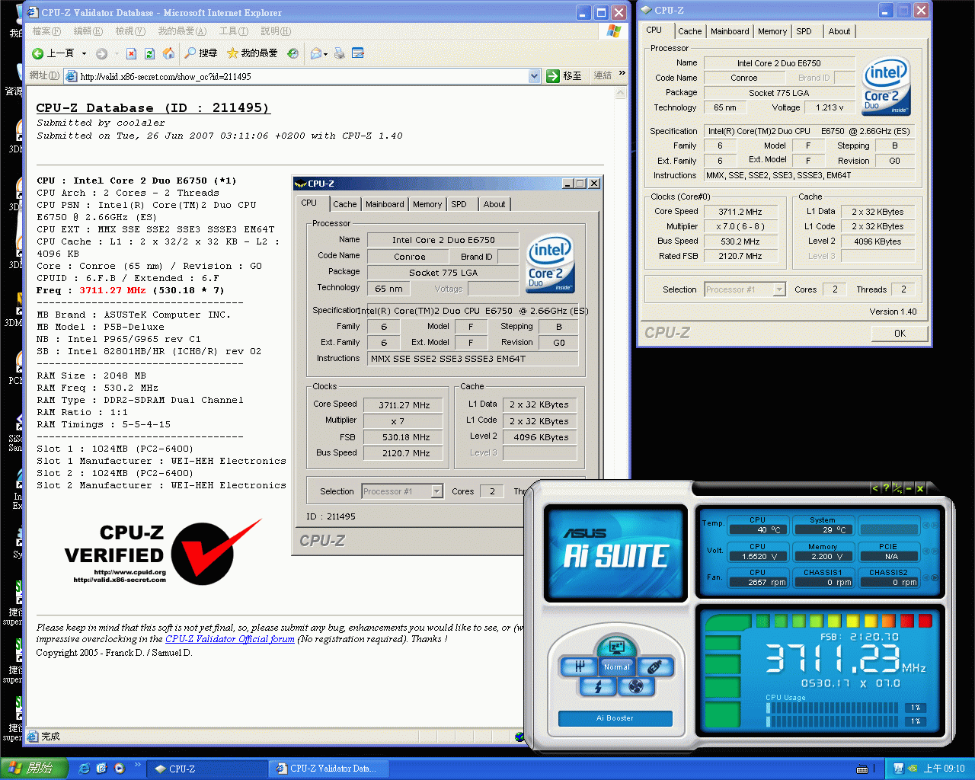This screenshot has height=780, width=975.
Task: Click Memory 2.200 V reading in Ai Suite
Action: [822, 556]
